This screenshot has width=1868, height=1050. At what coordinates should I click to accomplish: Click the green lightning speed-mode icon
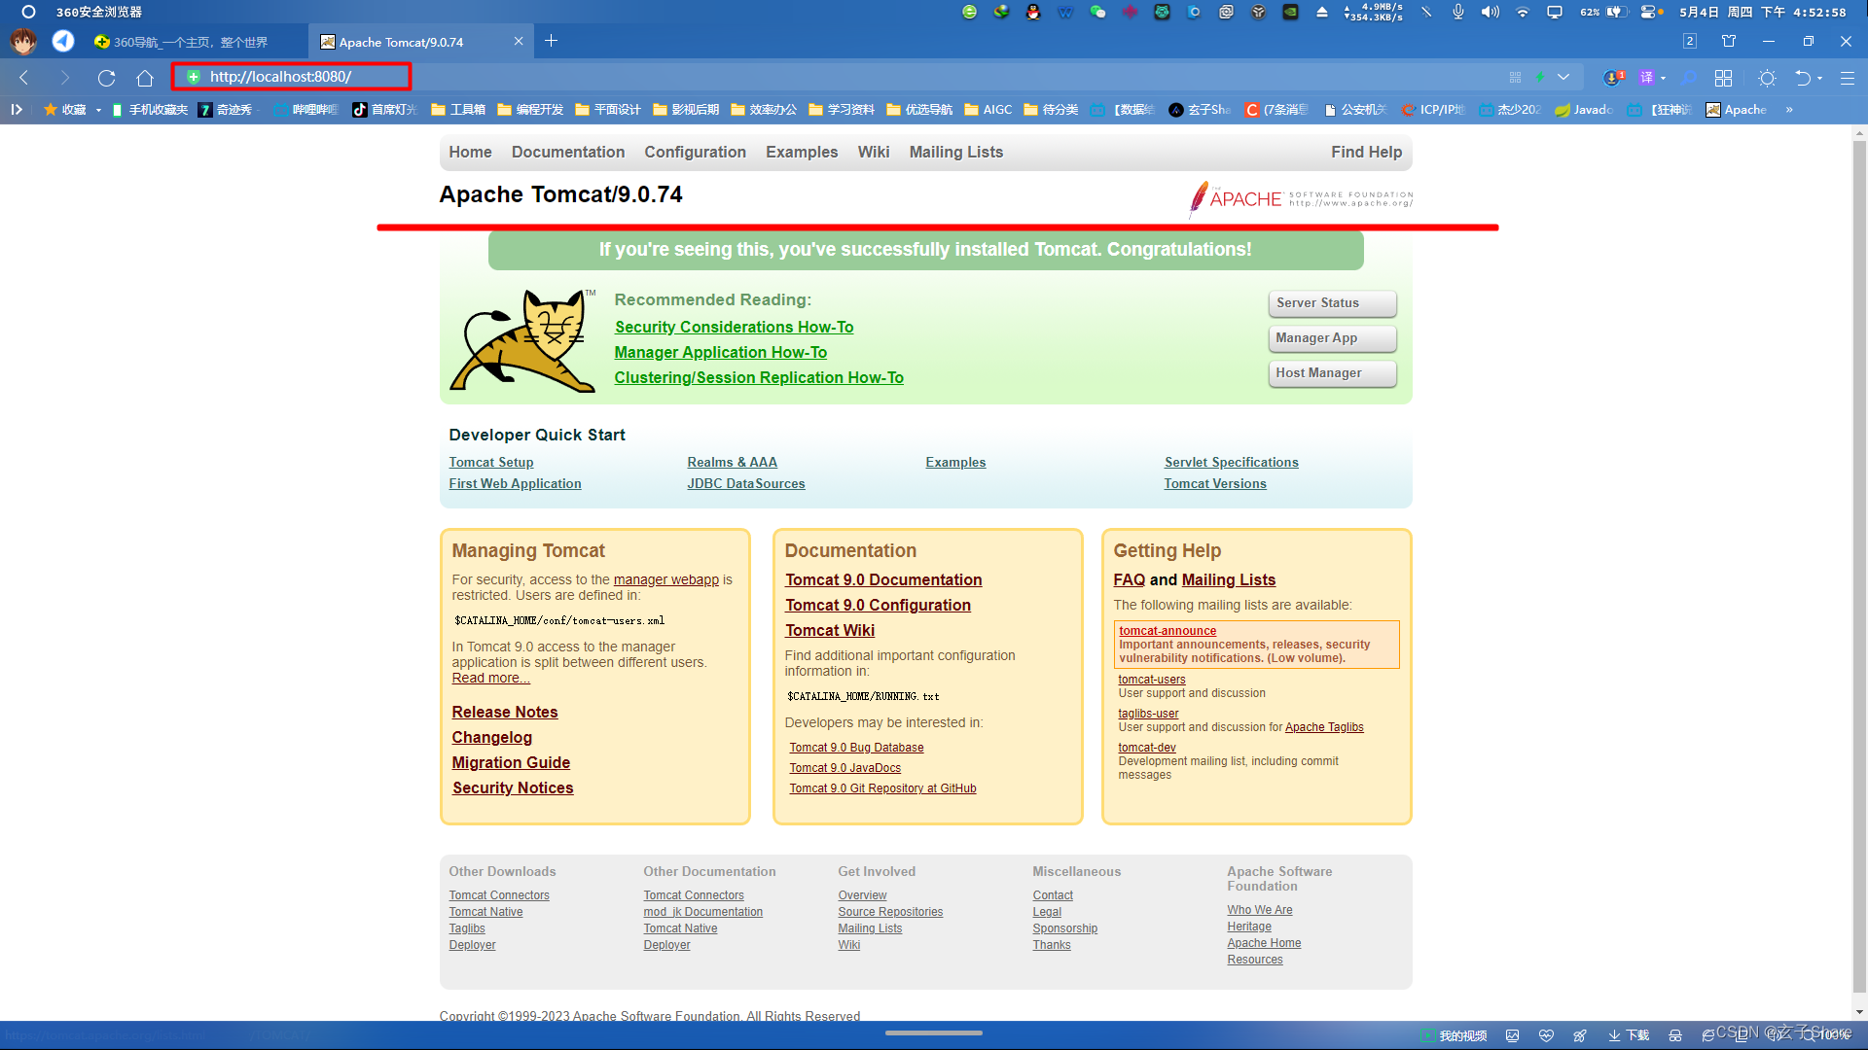pos(1540,77)
